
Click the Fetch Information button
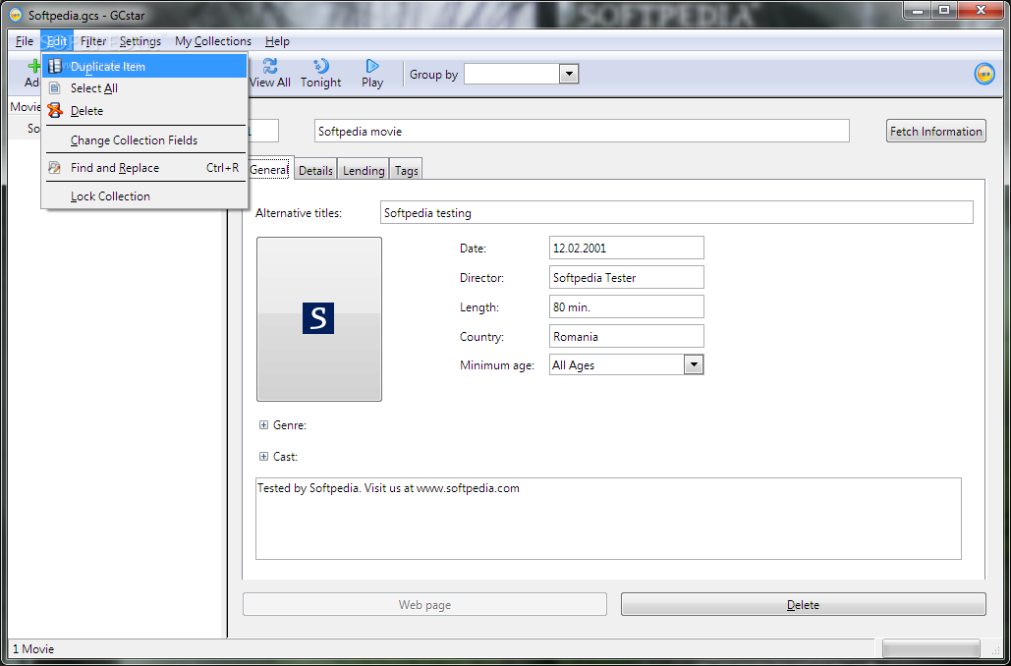tap(936, 131)
